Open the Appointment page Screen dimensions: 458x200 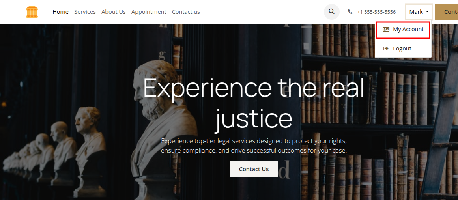pyautogui.click(x=149, y=12)
